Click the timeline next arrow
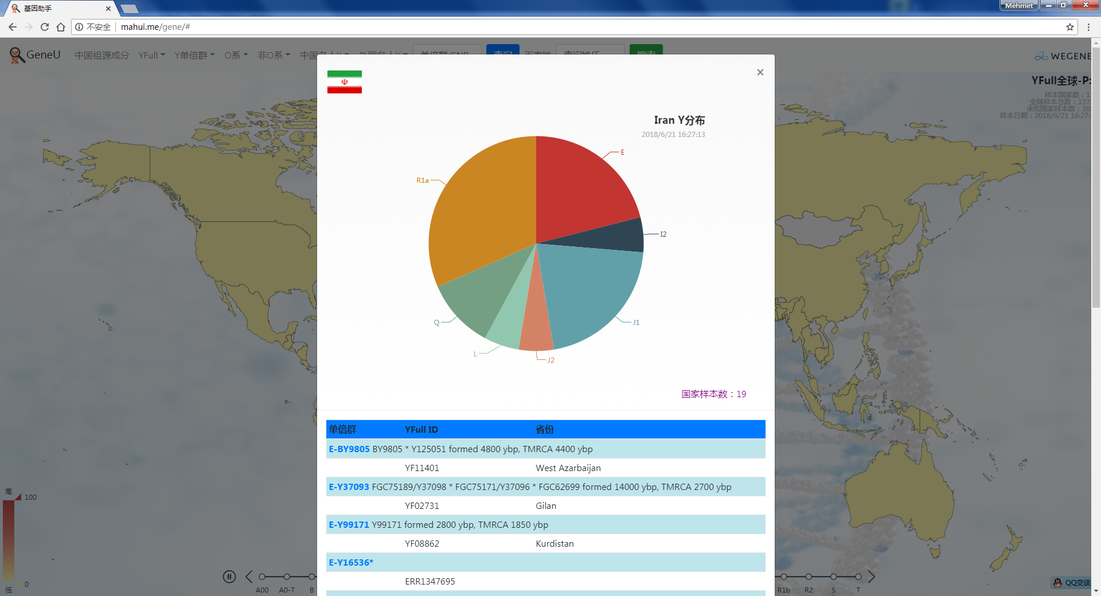The image size is (1101, 596). point(871,577)
